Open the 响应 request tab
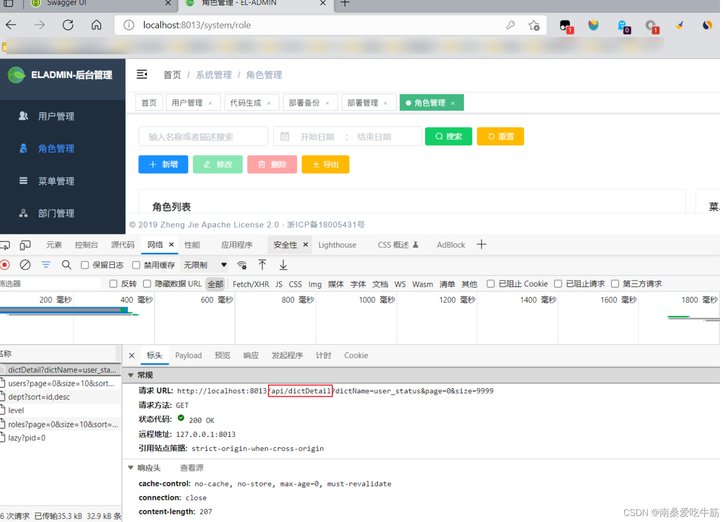Screen dimensions: 727x522 tap(251, 355)
